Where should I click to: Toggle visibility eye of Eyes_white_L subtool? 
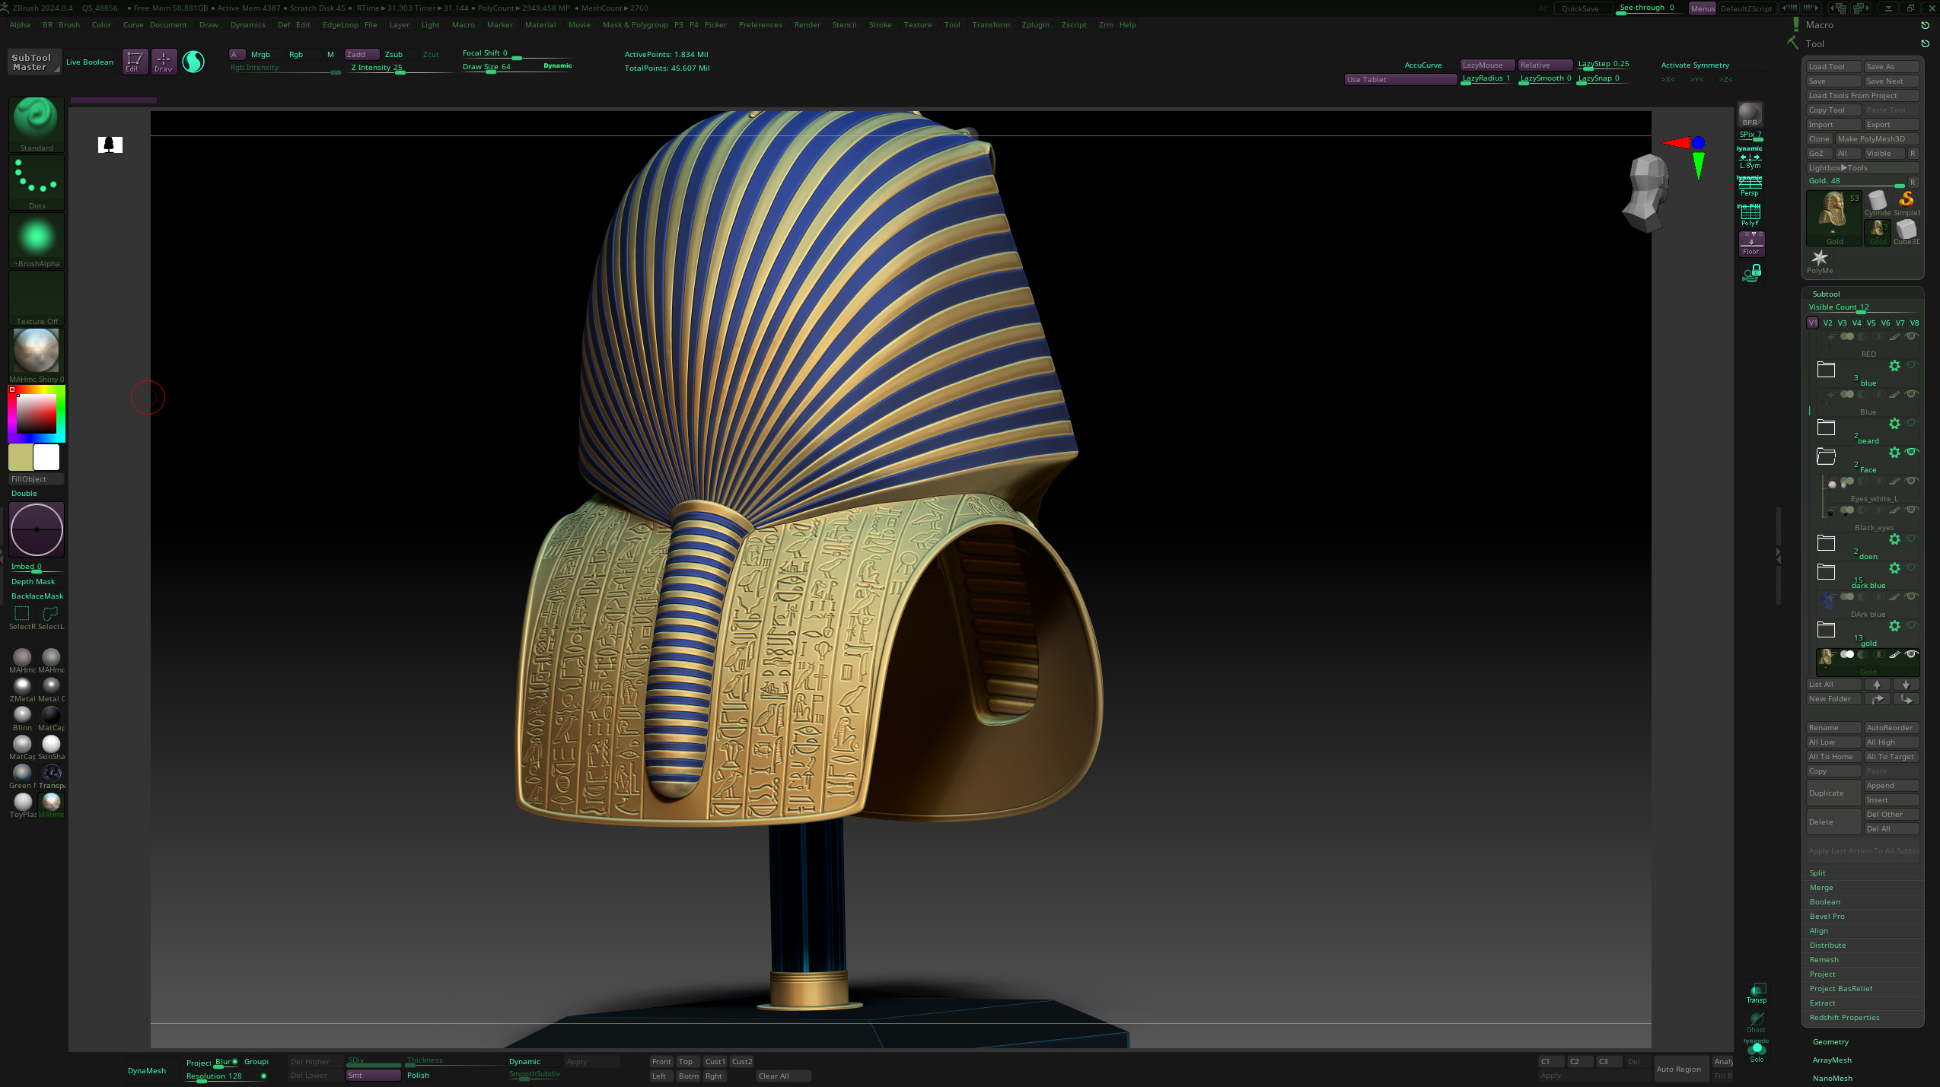1911,481
